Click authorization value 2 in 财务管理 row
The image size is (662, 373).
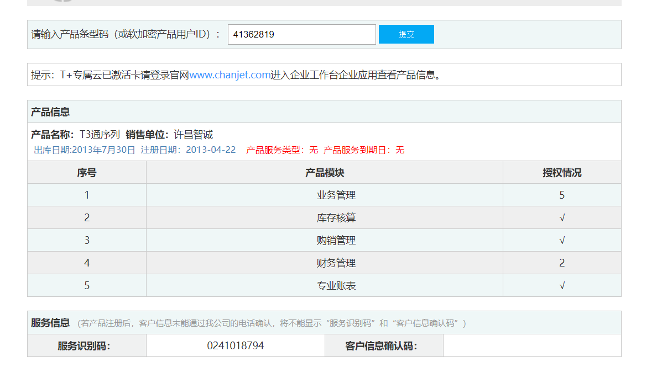(562, 263)
